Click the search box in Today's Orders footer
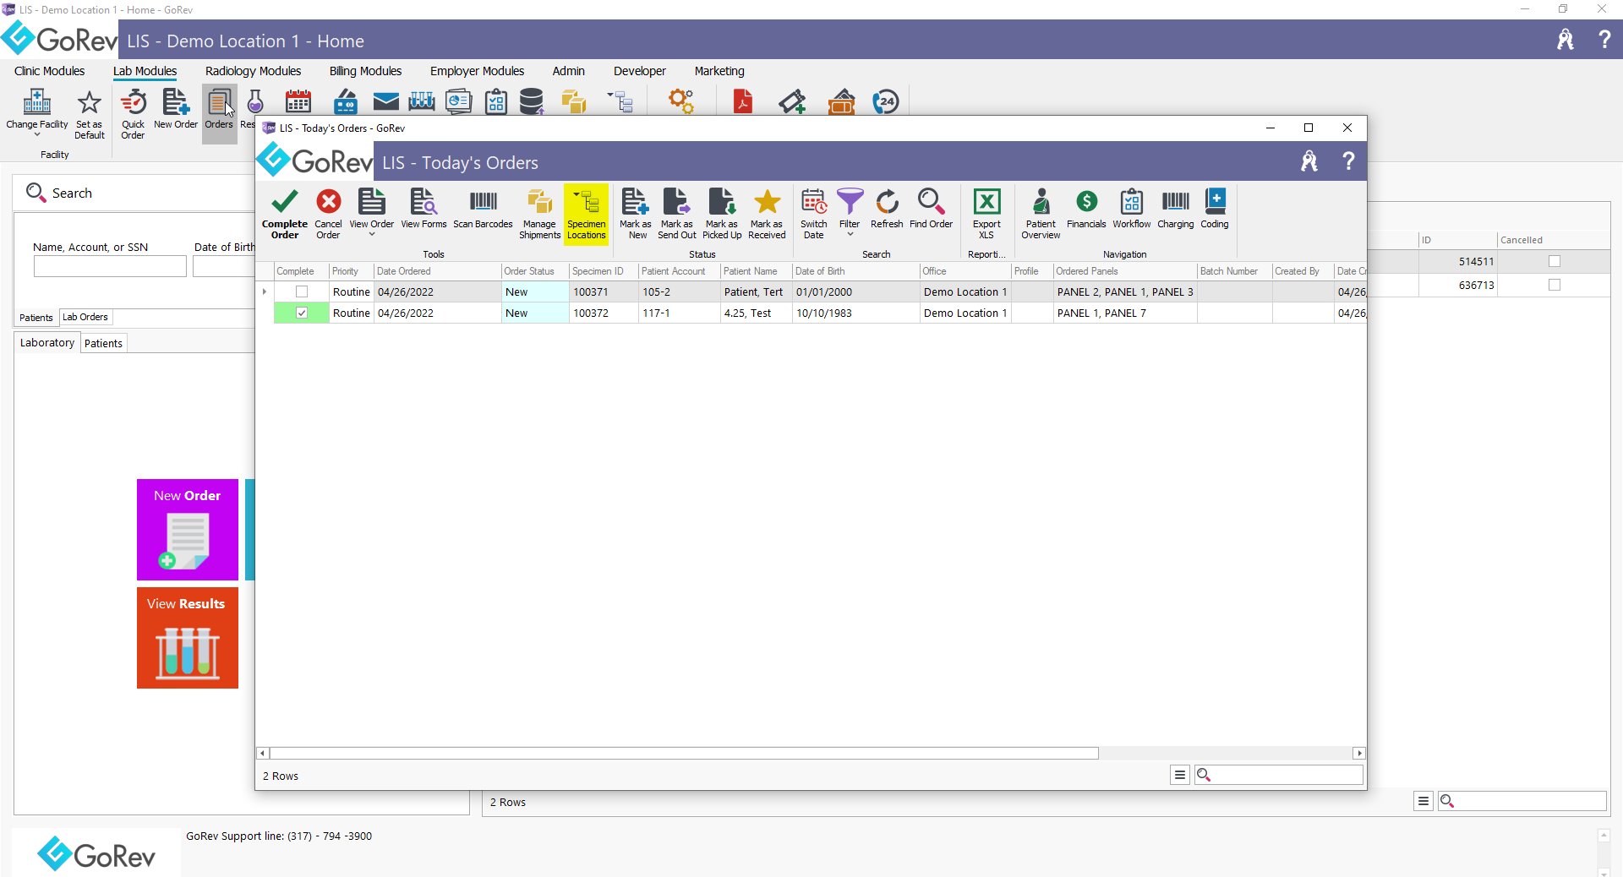Screen dimensions: 1623x877 1278,775
